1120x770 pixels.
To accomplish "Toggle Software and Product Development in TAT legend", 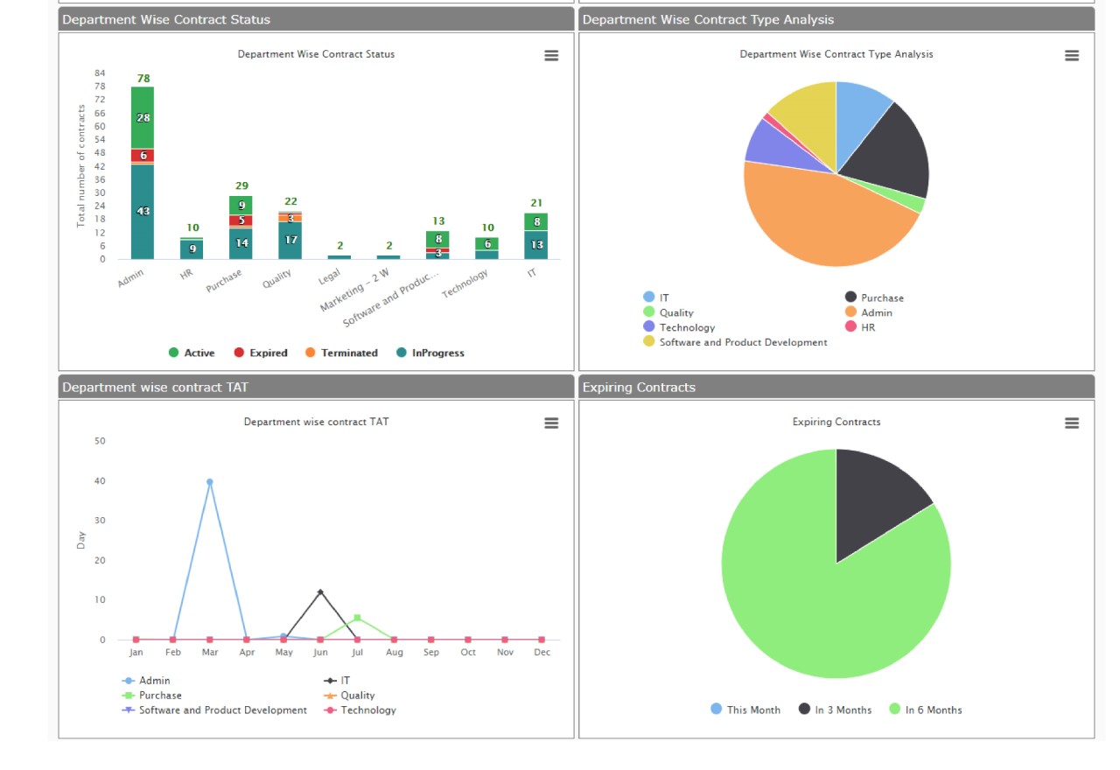I will tap(214, 710).
